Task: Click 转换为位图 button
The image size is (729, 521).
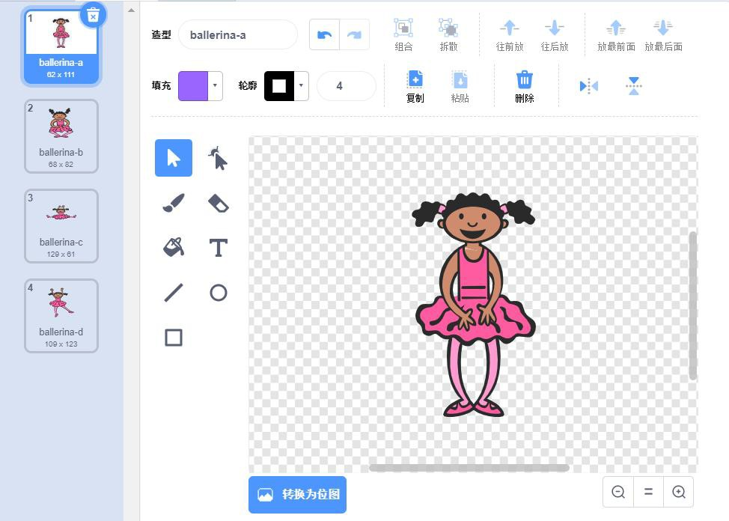Action: tap(298, 495)
